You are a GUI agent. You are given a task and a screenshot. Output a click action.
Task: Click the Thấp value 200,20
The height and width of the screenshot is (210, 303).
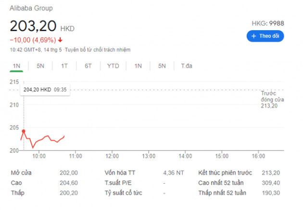click(x=69, y=193)
